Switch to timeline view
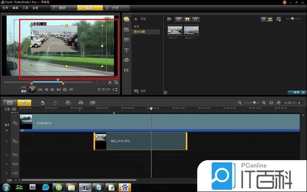Image resolution: width=307 pixels, height=192 pixels. tap(24, 103)
